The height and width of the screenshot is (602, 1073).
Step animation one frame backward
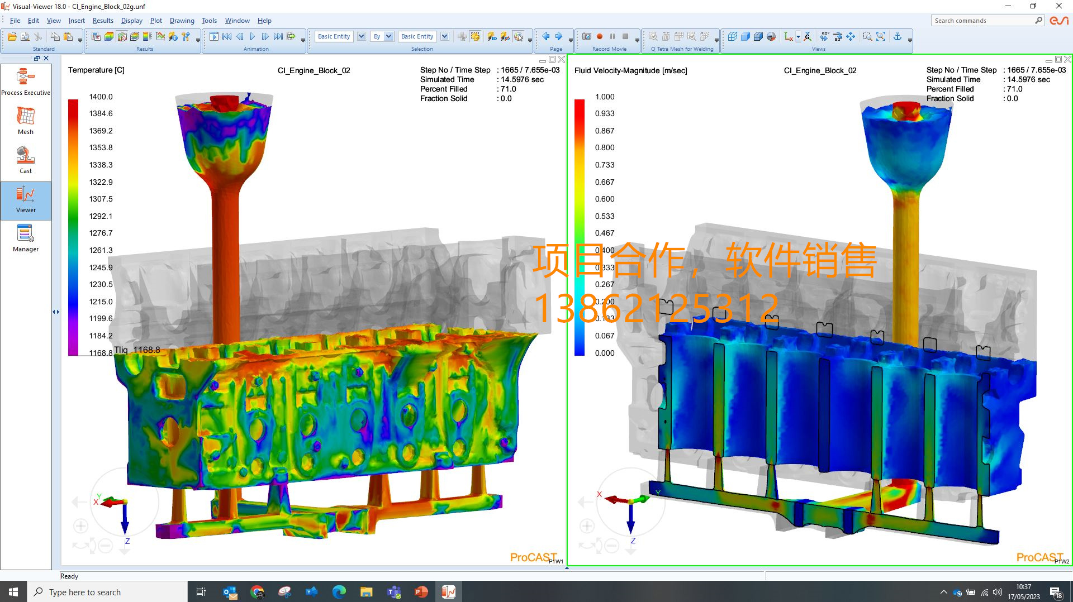(x=240, y=36)
